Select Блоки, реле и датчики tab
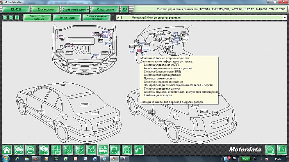The width and height of the screenshot is (289, 162). pyautogui.click(x=37, y=18)
